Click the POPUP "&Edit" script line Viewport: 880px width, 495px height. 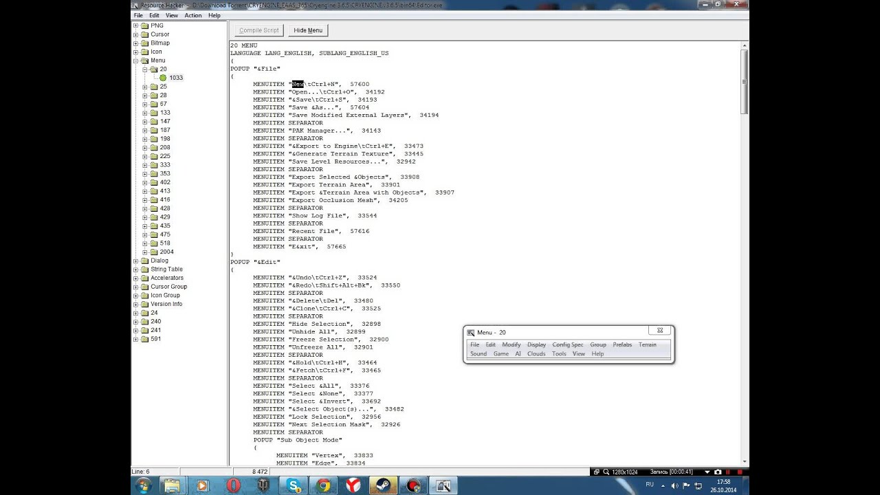click(255, 262)
